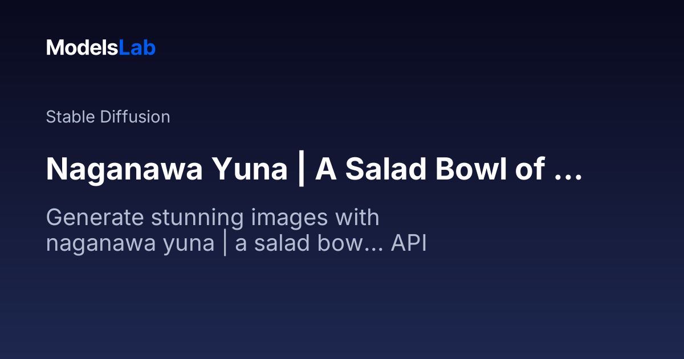Click the word "with" in the subtitle
Screen dimensions: 684x359
click(357, 218)
